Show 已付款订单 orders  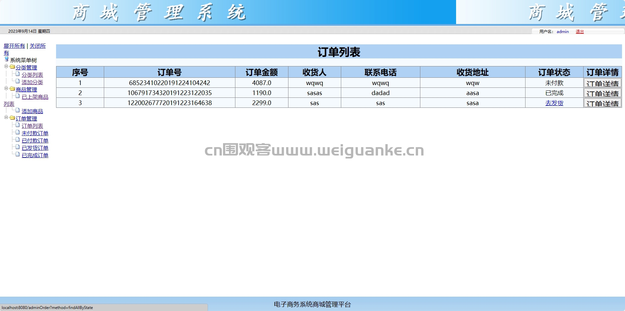point(35,140)
